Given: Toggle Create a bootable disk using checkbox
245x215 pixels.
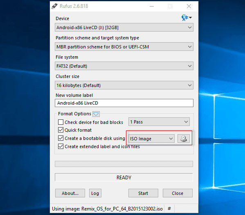Looking at the screenshot, I should coord(61,138).
